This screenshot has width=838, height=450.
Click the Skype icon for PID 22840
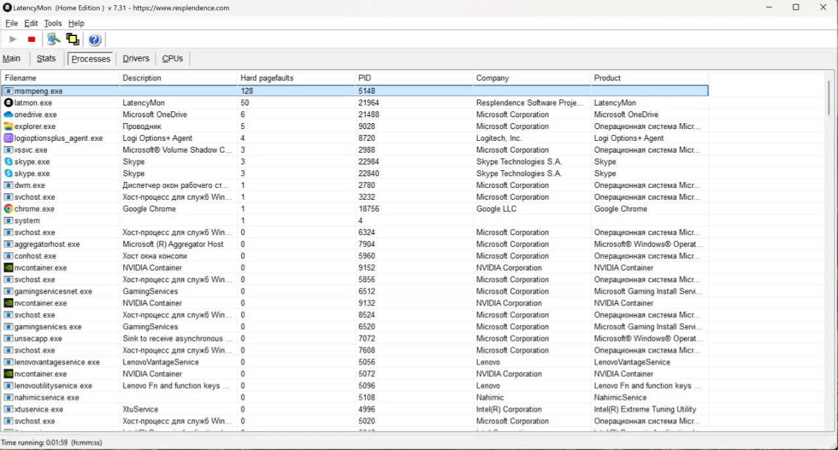point(9,174)
